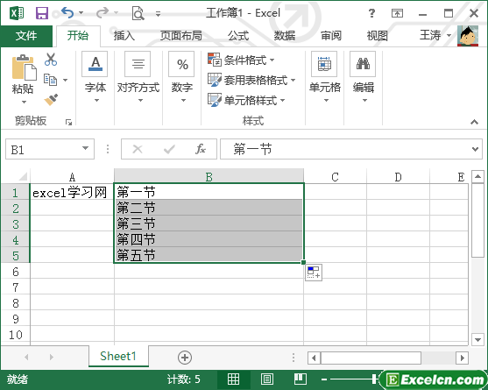The height and width of the screenshot is (390, 488).
Task: Click the Copy icon in clipboard group
Action: coord(50,80)
